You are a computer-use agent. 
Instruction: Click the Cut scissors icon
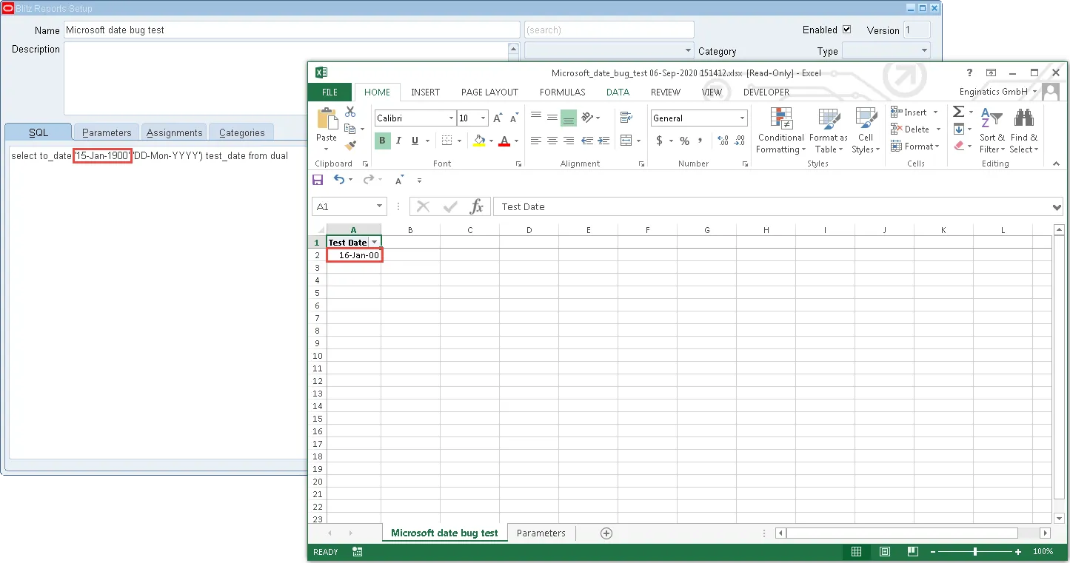350,112
